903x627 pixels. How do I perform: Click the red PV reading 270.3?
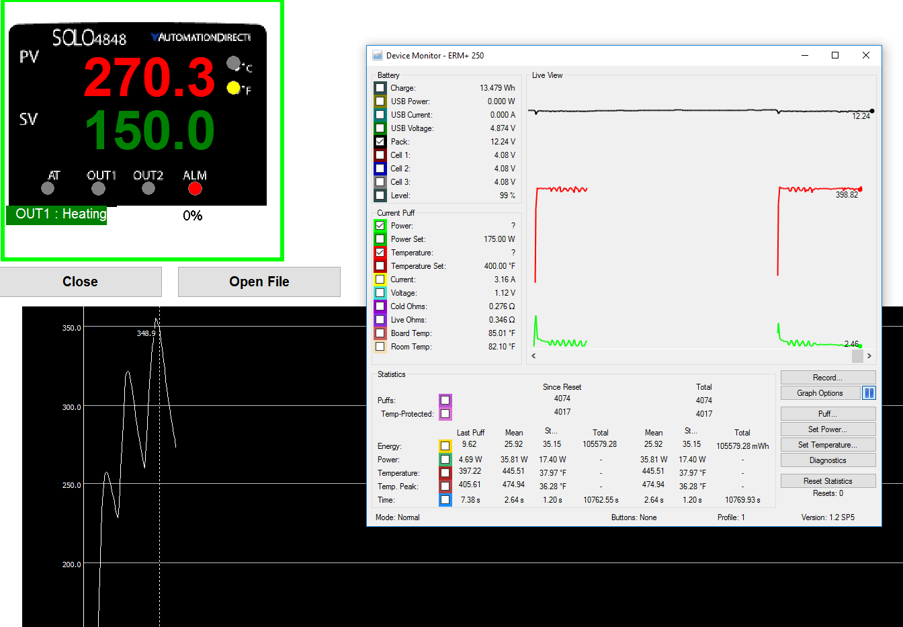149,77
